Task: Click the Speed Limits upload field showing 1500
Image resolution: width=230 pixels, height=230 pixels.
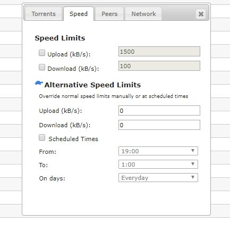Action: click(159, 52)
